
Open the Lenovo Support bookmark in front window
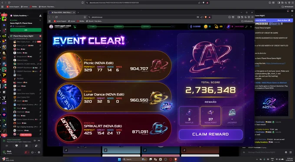point(60,21)
